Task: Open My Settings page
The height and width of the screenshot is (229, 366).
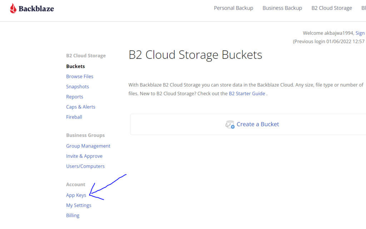Action: (x=79, y=205)
